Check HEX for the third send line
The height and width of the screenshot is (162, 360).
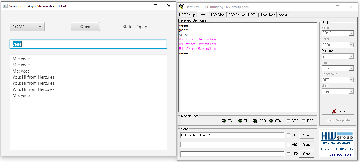pos(288,154)
